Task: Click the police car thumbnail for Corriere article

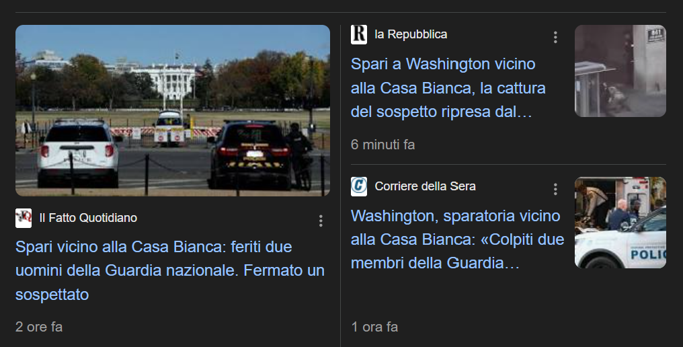Action: click(x=620, y=223)
